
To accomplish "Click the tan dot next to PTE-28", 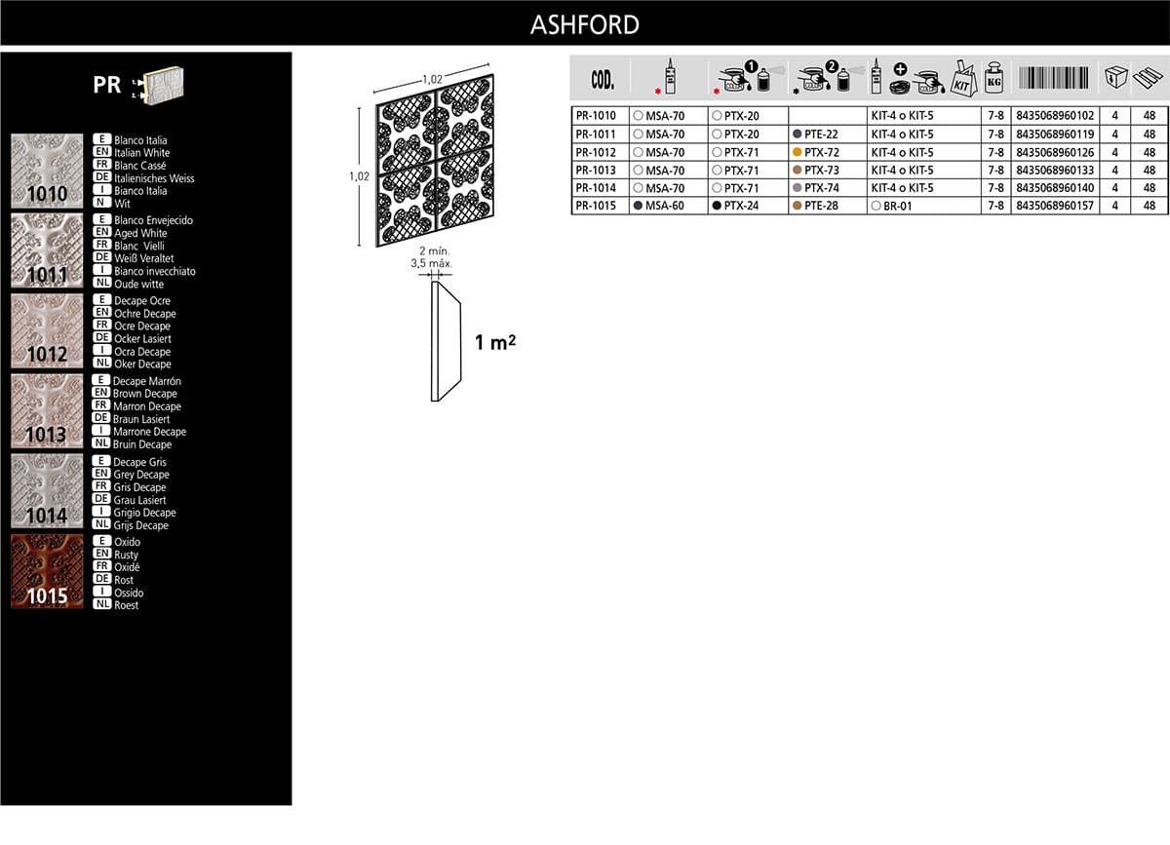I will click(798, 206).
